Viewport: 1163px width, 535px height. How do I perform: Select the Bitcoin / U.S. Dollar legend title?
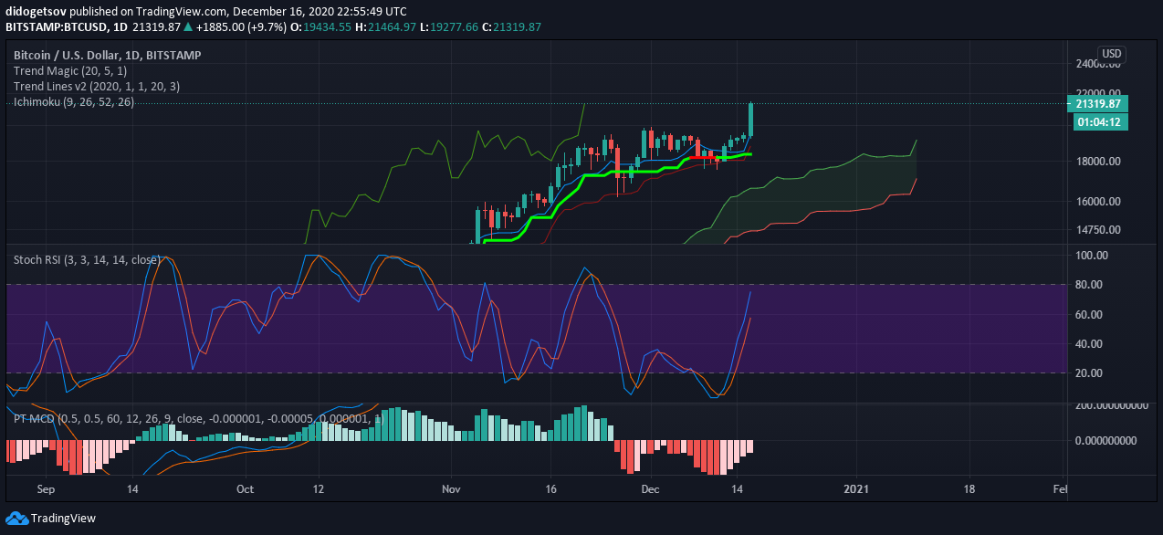pyautogui.click(x=108, y=55)
